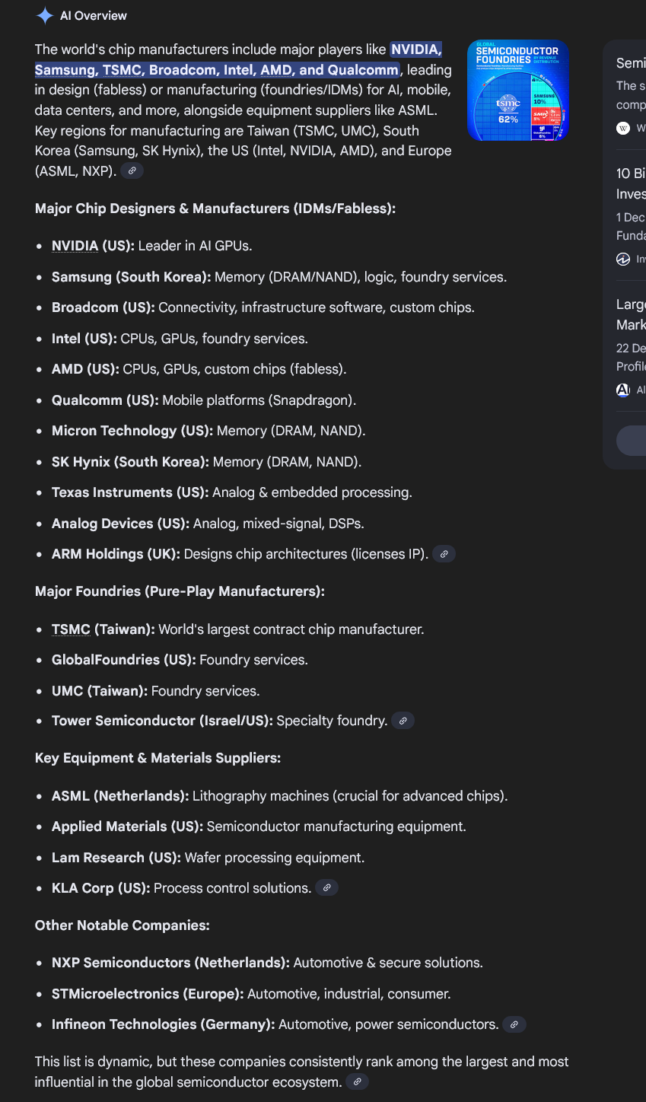The width and height of the screenshot is (646, 1102).
Task: Click the 'AI Overview' label
Action: (x=94, y=15)
